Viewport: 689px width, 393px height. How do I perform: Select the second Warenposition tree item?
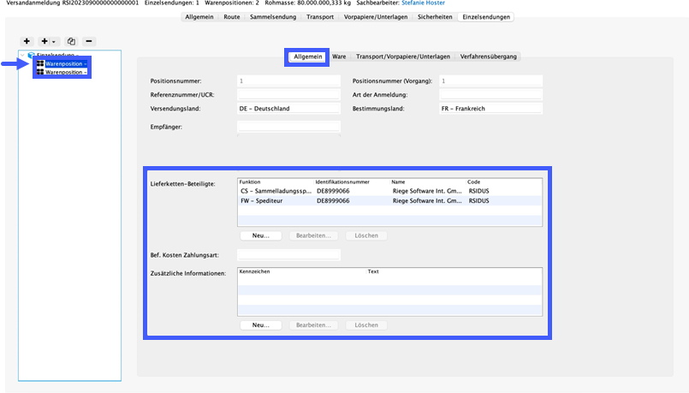coord(66,72)
